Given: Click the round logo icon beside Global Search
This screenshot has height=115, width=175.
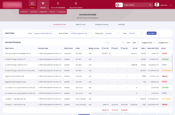Looking at the screenshot, I should 118,5.
